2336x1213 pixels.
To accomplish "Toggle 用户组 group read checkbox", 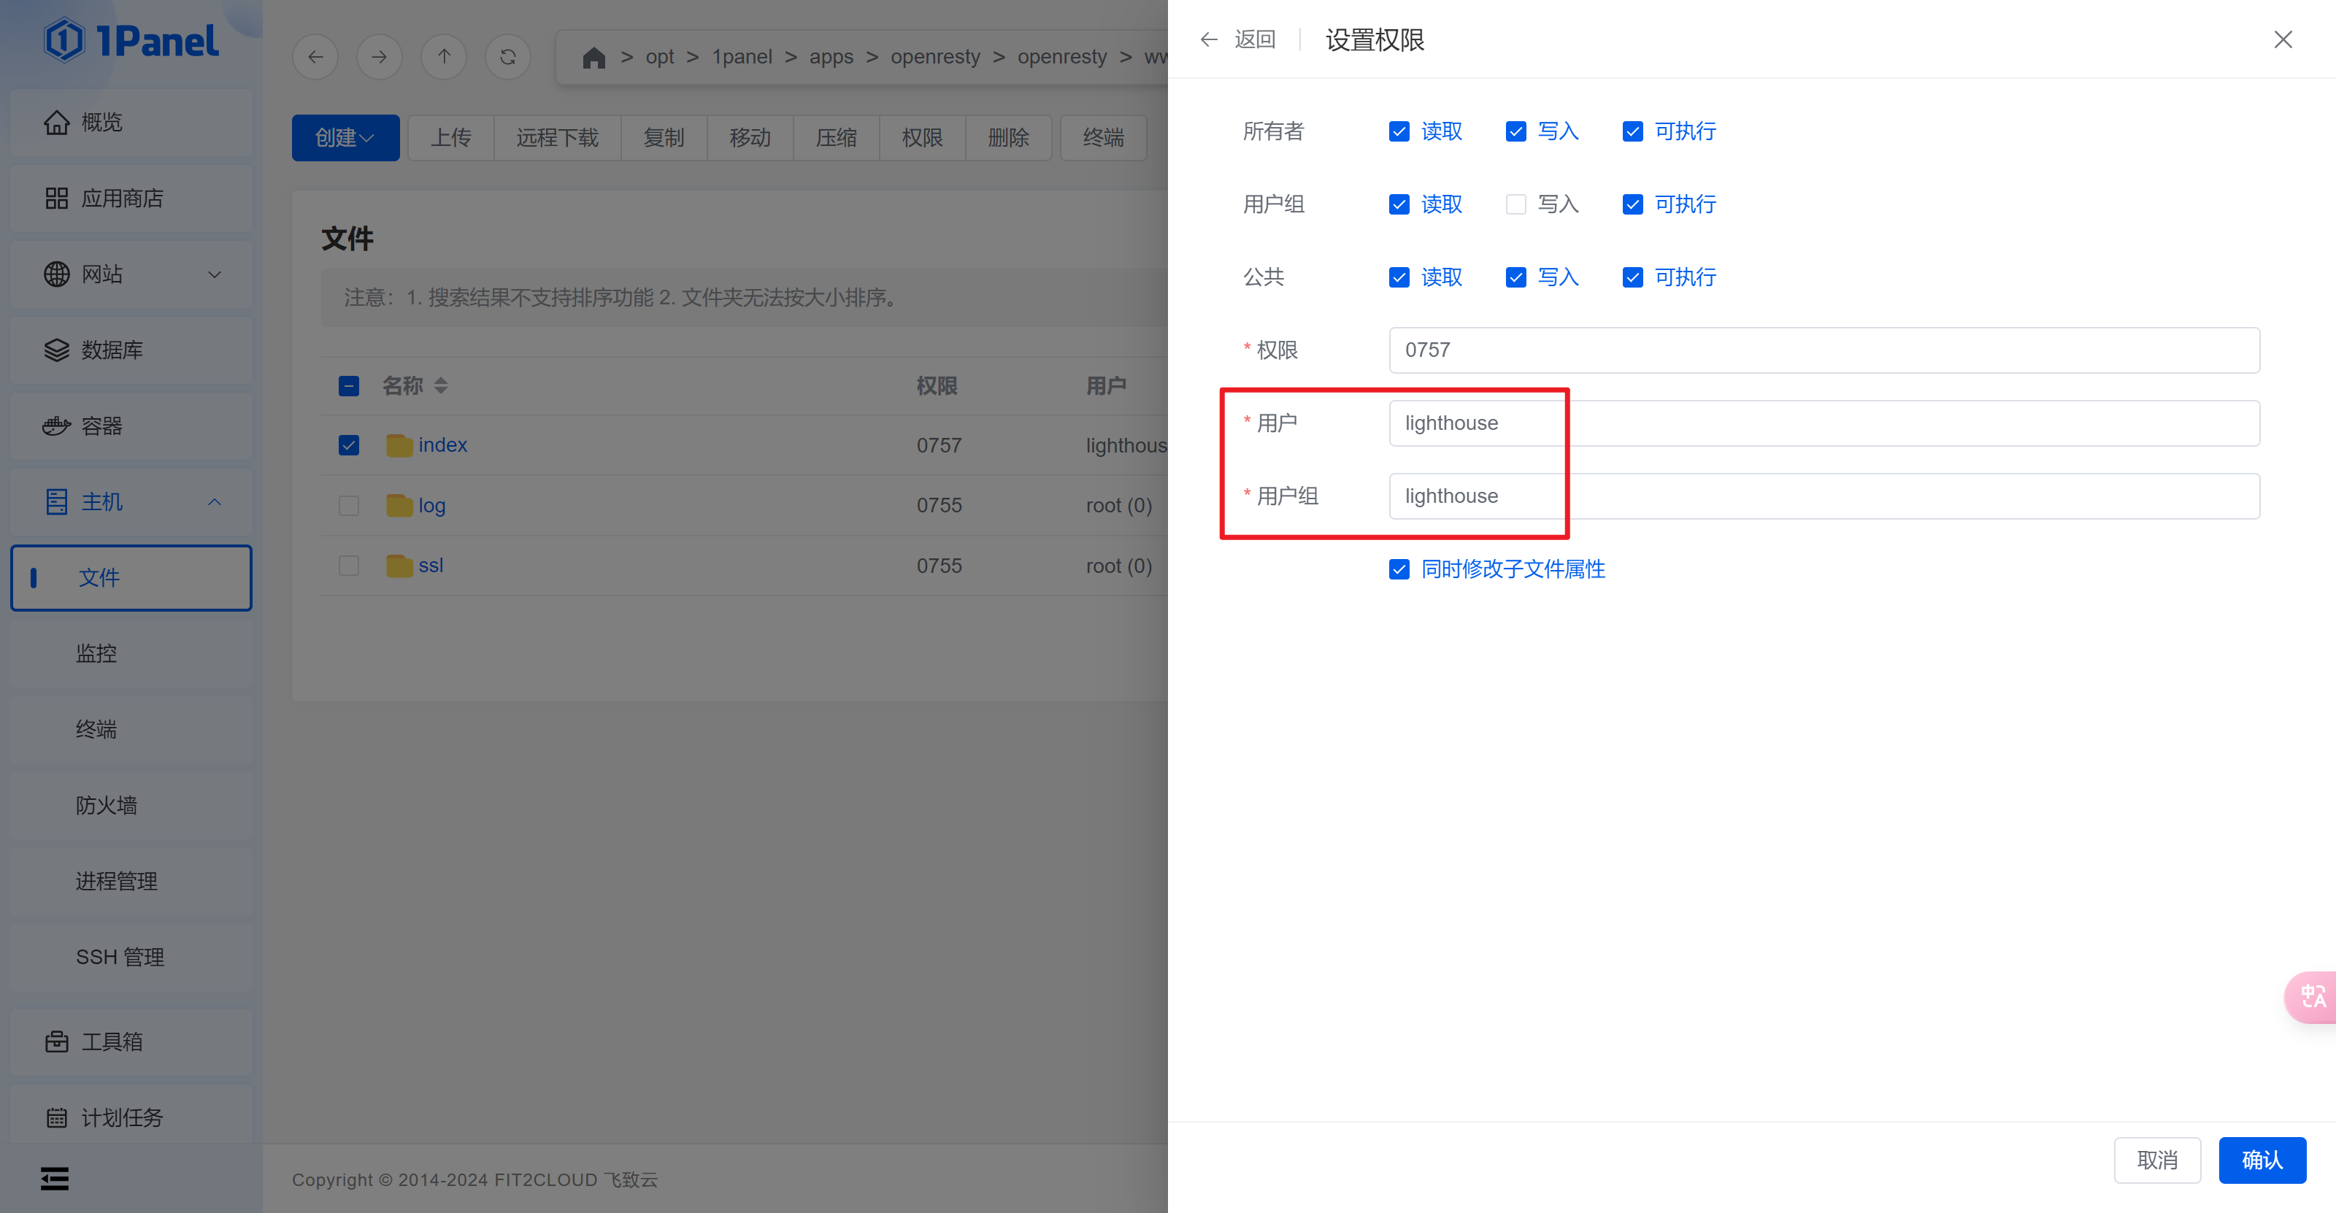I will [x=1399, y=205].
